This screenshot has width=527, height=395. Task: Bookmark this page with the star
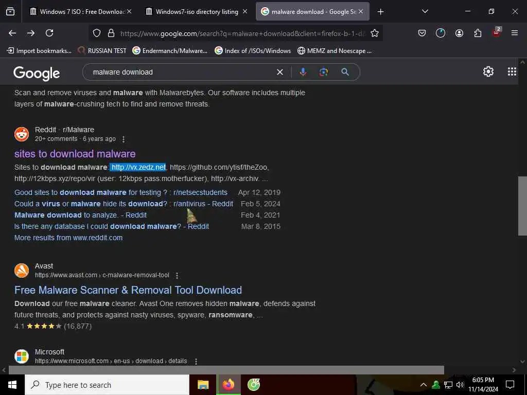point(375,33)
